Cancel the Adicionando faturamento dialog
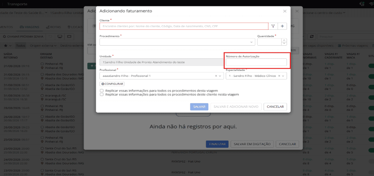The height and width of the screenshot is (176, 374). (x=275, y=107)
